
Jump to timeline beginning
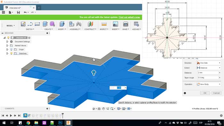(x=3, y=115)
